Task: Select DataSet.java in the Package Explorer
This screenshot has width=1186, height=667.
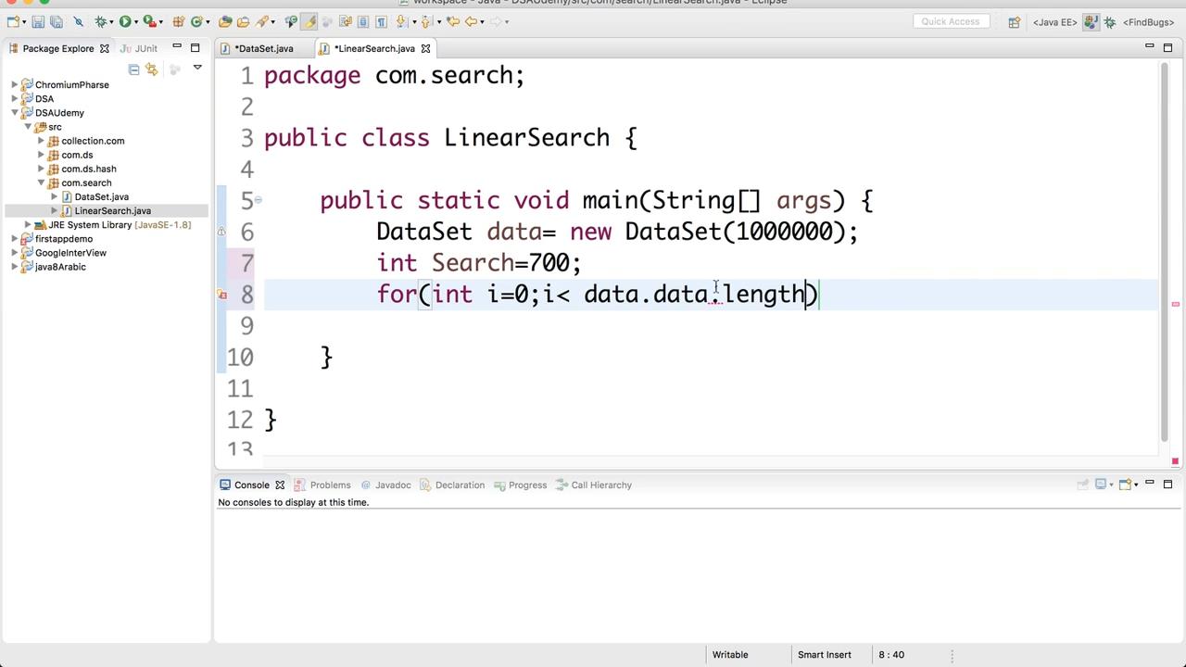Action: click(x=101, y=197)
